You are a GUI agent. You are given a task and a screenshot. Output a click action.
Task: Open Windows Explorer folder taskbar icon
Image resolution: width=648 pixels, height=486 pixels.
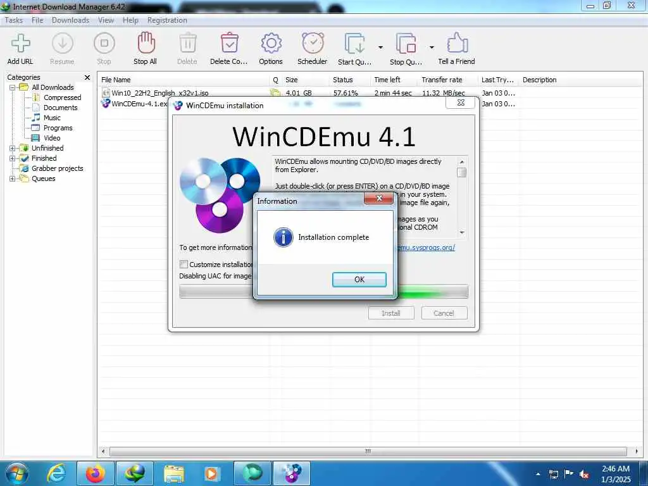(x=174, y=473)
